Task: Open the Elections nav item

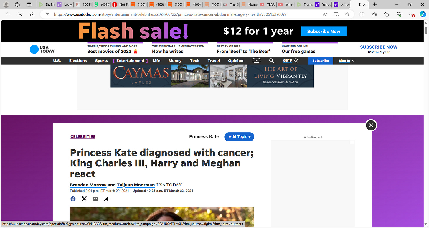Action: click(x=78, y=61)
